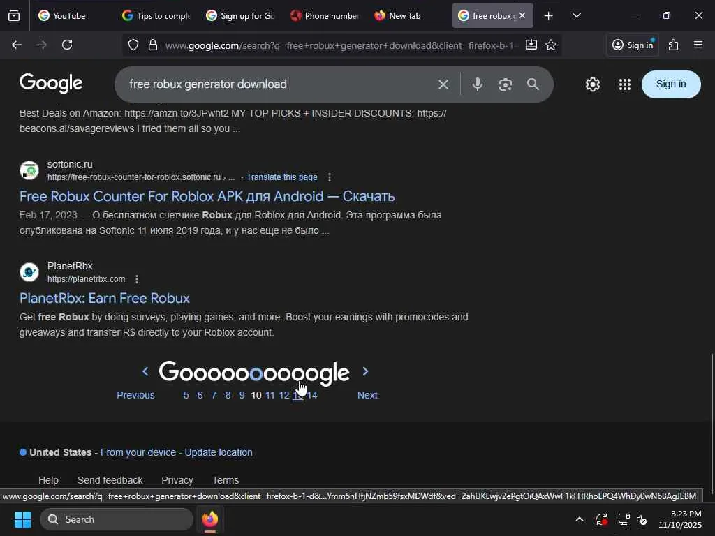This screenshot has height=536, width=715.
Task: Open PlanetRbx result options menu
Action: pyautogui.click(x=137, y=279)
